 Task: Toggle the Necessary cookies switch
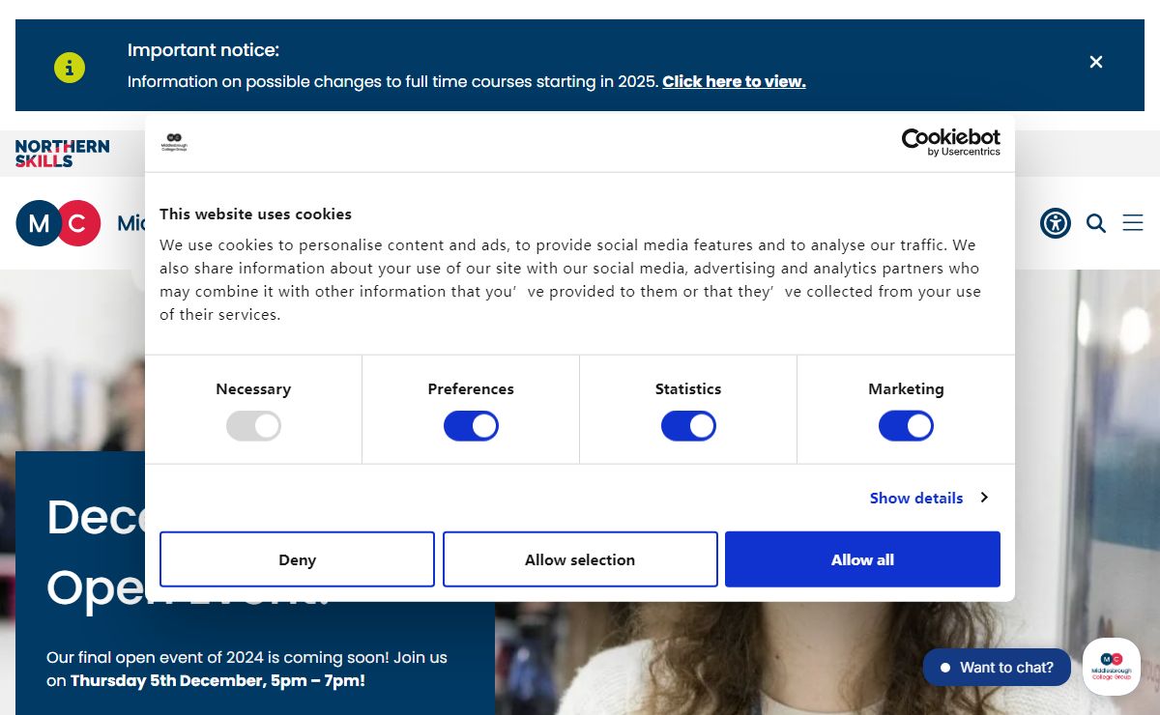(253, 426)
